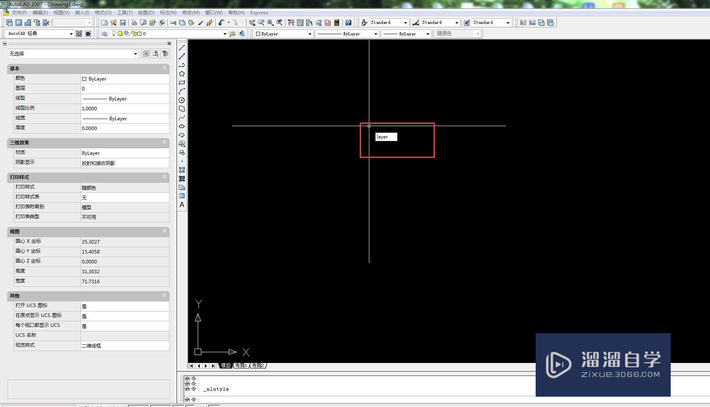
Task: Select the Spline tool
Action: coord(182,117)
